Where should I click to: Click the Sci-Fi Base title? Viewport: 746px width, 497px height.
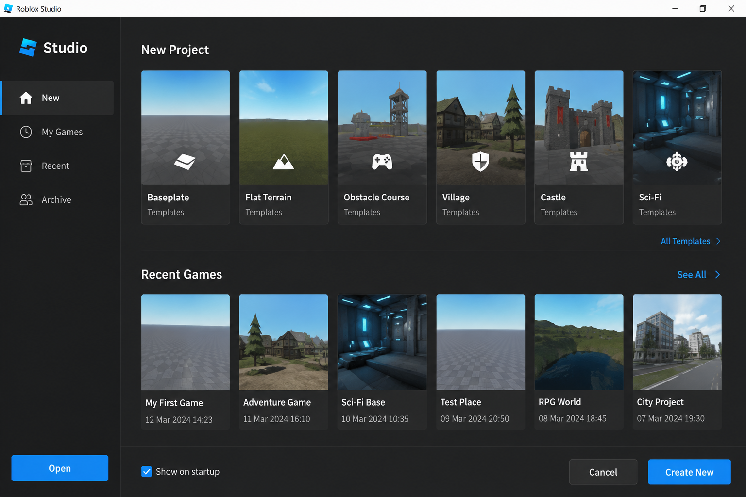click(363, 402)
